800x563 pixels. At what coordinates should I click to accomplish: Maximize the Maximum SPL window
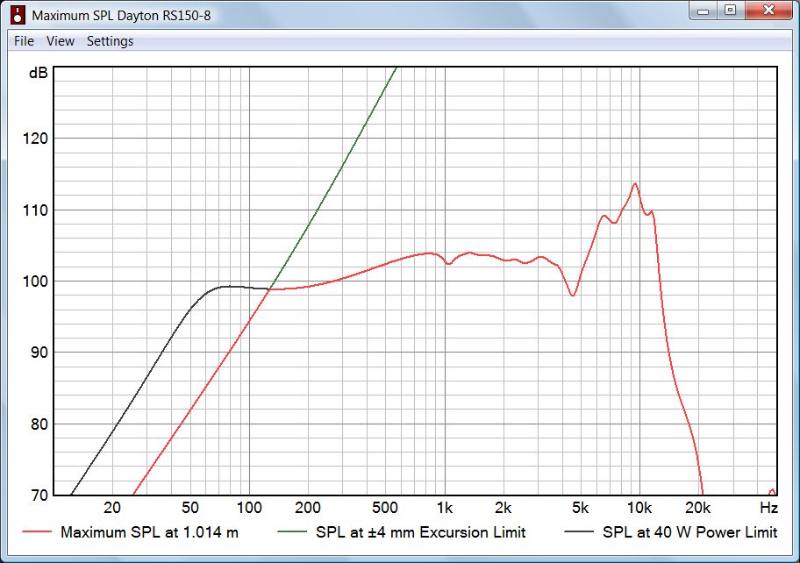tap(731, 11)
